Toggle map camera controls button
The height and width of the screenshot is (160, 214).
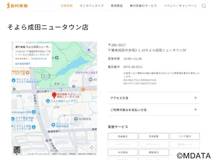point(91,147)
